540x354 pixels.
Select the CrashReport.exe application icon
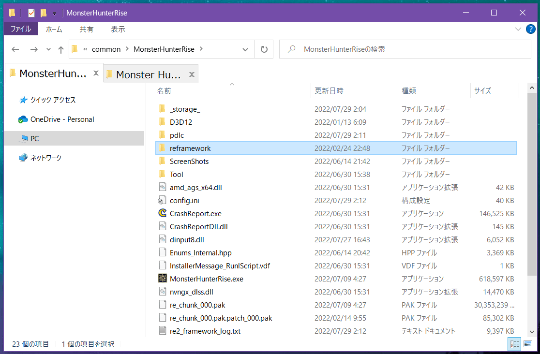click(162, 213)
